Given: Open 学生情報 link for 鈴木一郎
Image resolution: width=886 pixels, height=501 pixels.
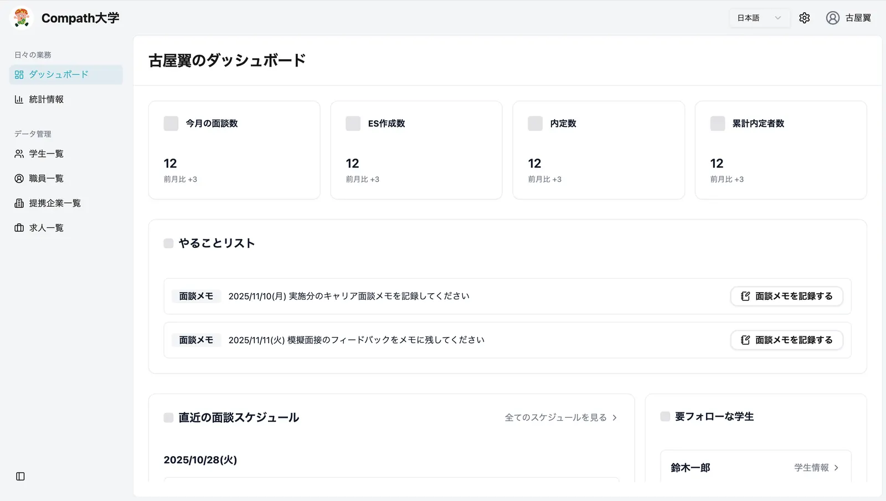Looking at the screenshot, I should click(x=817, y=468).
